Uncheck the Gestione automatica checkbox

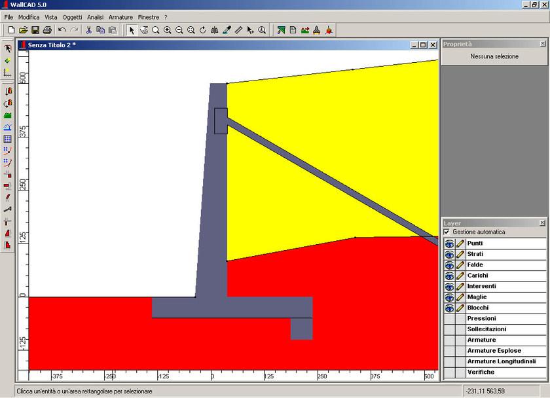point(447,232)
